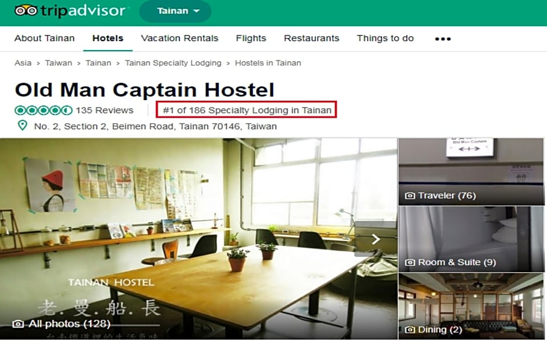Open Hostels in Tainan breadcrumb link

[x=268, y=63]
